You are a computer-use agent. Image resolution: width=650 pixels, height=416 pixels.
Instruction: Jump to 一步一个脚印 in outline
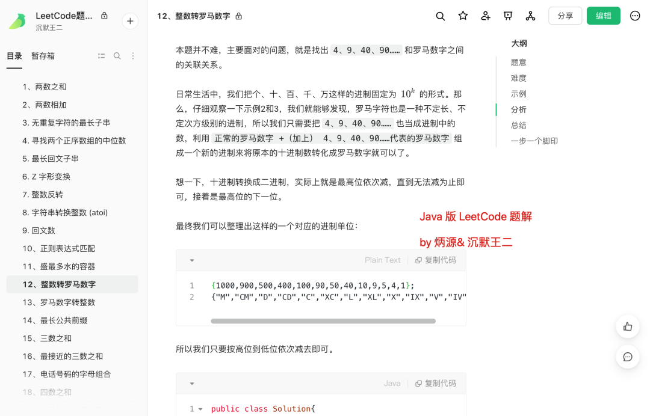point(534,141)
